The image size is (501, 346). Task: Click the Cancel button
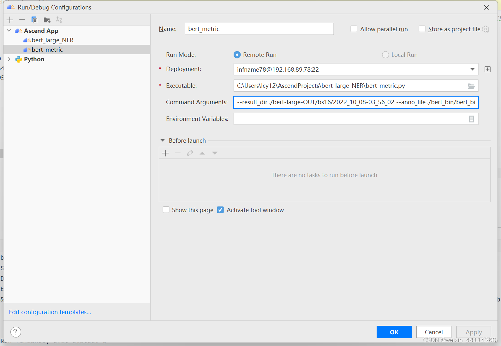click(x=434, y=332)
